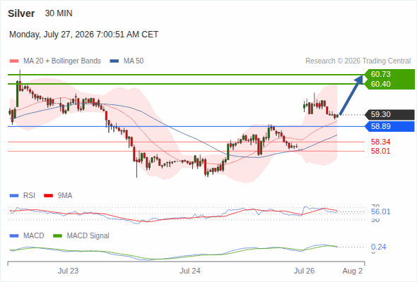Click the blue MACD legend swatch
This screenshot has height=282, width=417.
(x=14, y=236)
